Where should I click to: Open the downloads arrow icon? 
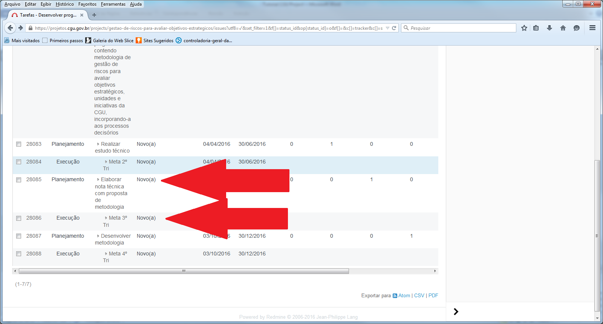(x=549, y=28)
